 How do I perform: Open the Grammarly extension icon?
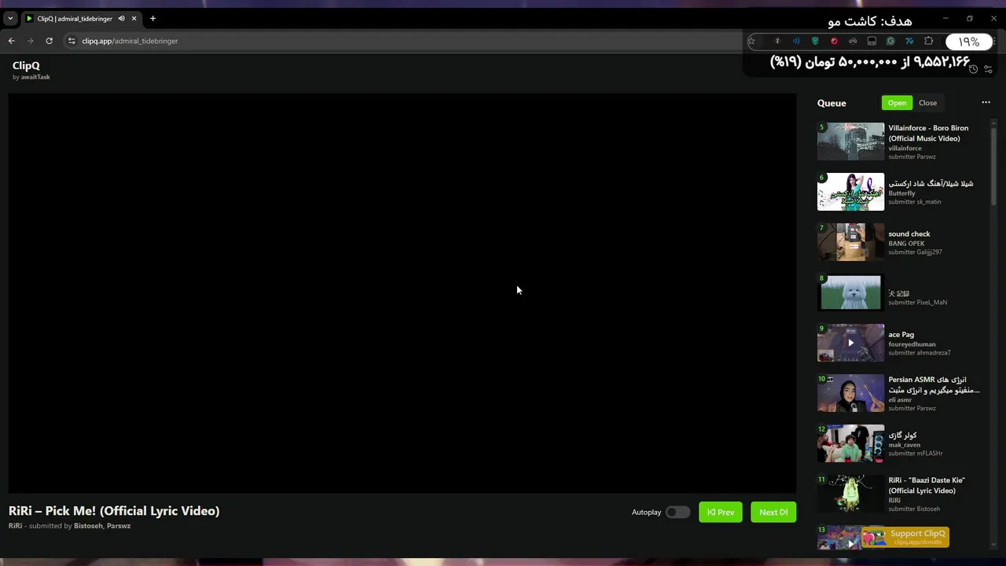coord(890,41)
